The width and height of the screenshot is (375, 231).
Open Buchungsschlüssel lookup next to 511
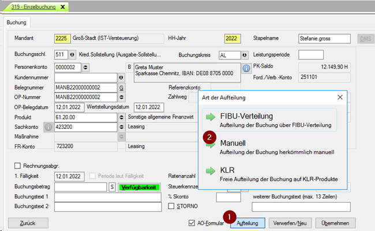coord(72,55)
